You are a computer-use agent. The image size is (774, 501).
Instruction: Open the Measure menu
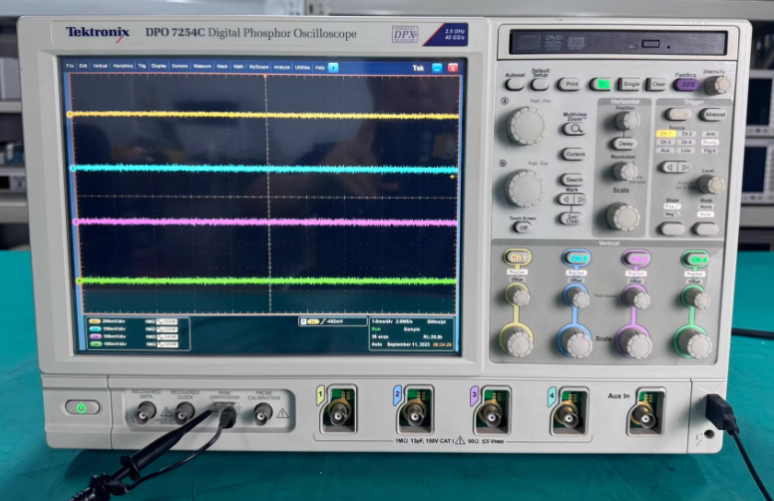tap(201, 66)
